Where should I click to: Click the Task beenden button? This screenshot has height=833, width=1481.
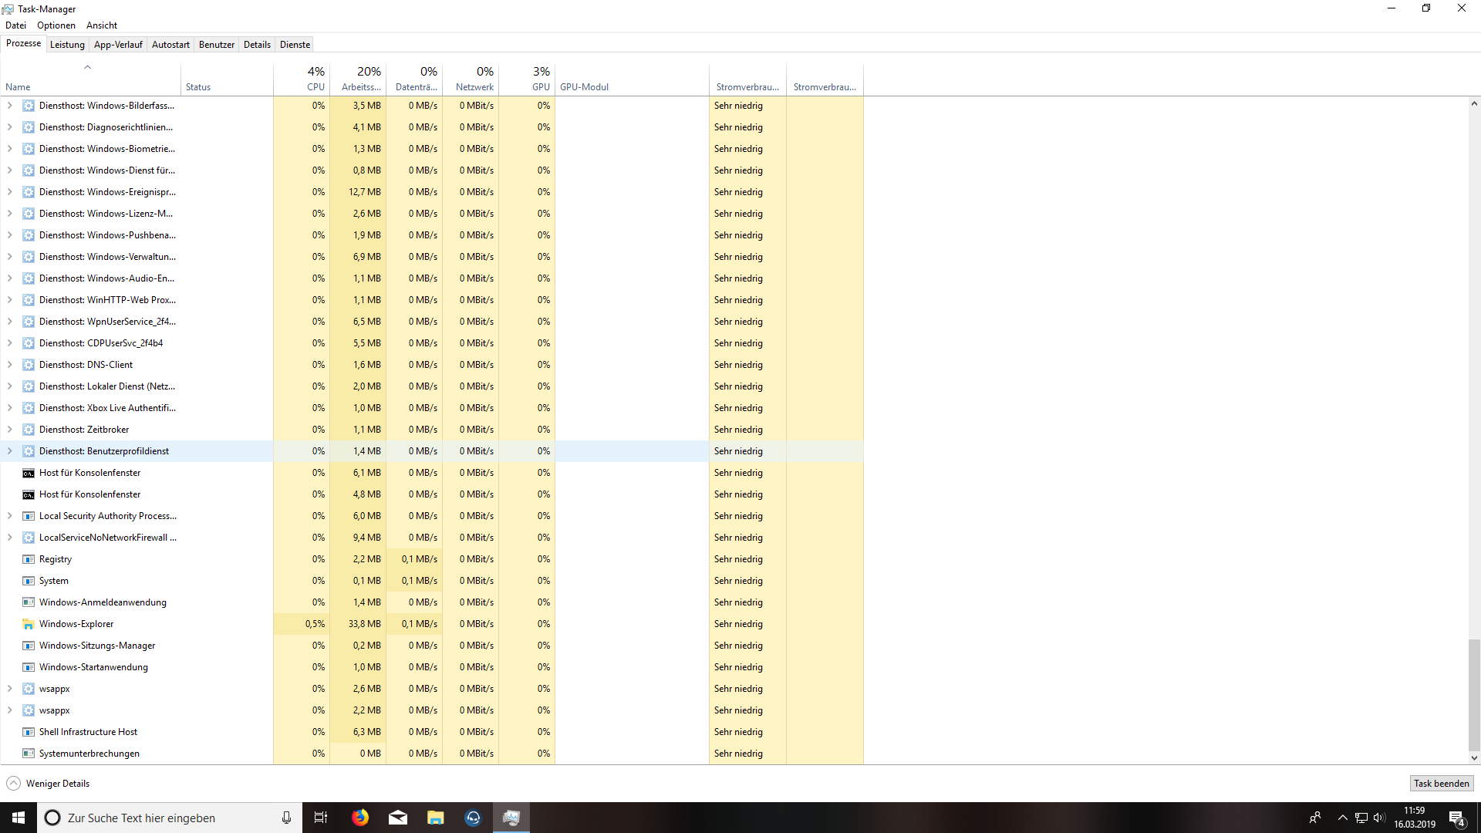(1441, 784)
